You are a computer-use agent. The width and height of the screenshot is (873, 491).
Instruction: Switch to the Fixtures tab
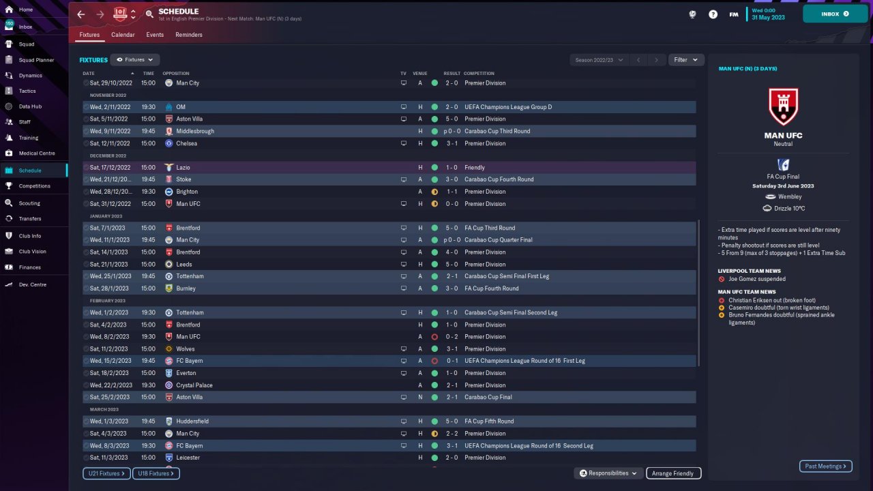coord(89,35)
